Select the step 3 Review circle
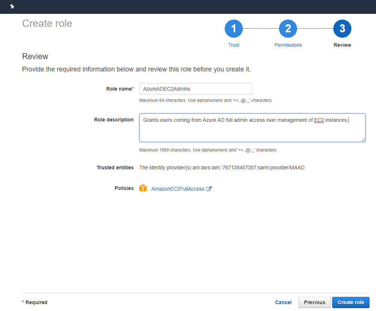This screenshot has width=376, height=311. (x=342, y=29)
